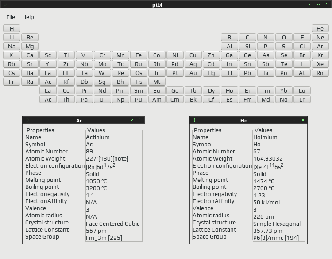Select the Mt element button
The height and width of the screenshot is (259, 332).
point(157,82)
